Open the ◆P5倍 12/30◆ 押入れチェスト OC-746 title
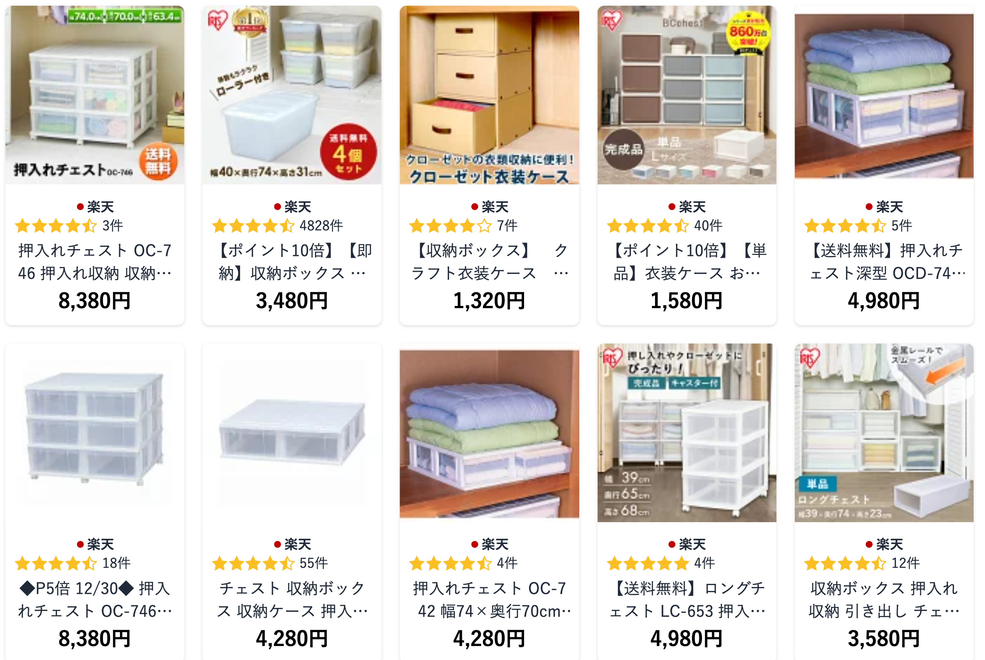 [95, 600]
